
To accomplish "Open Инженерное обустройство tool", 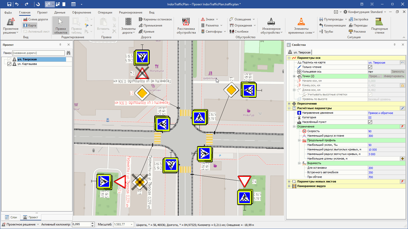I will (x=271, y=26).
